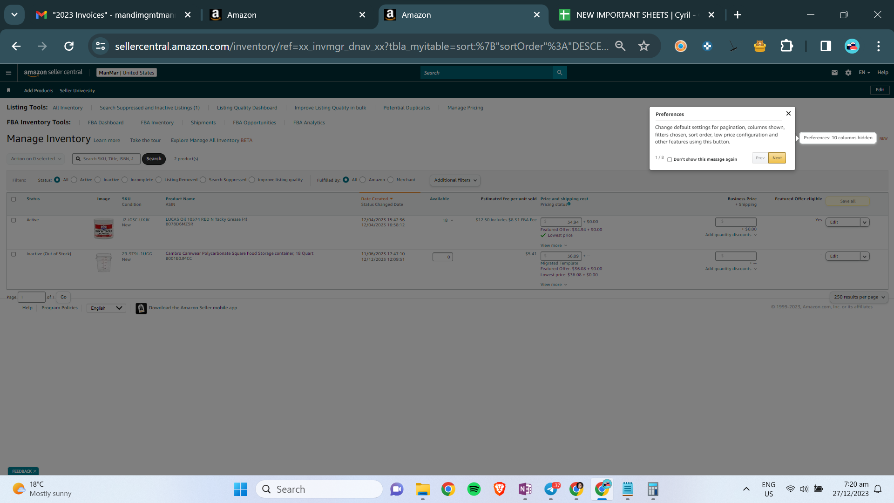
Task: Click the bookmark flag icon in the nav bar
Action: [x=8, y=90]
